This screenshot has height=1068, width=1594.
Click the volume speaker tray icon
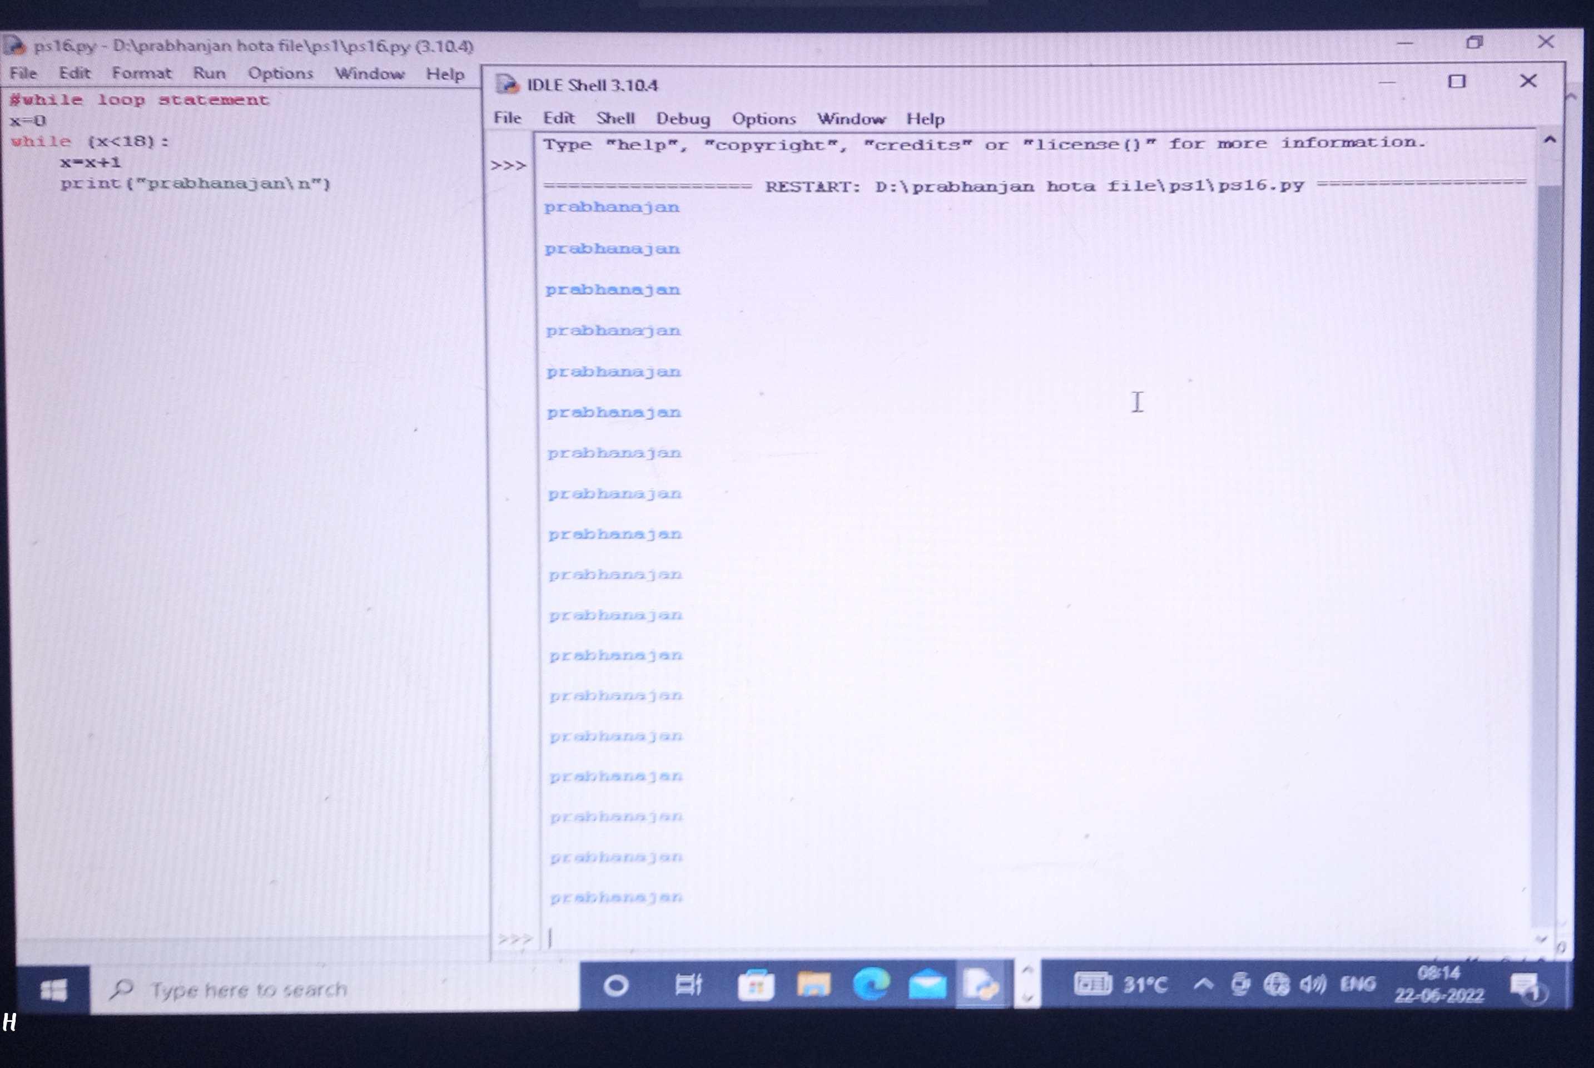coord(1312,984)
